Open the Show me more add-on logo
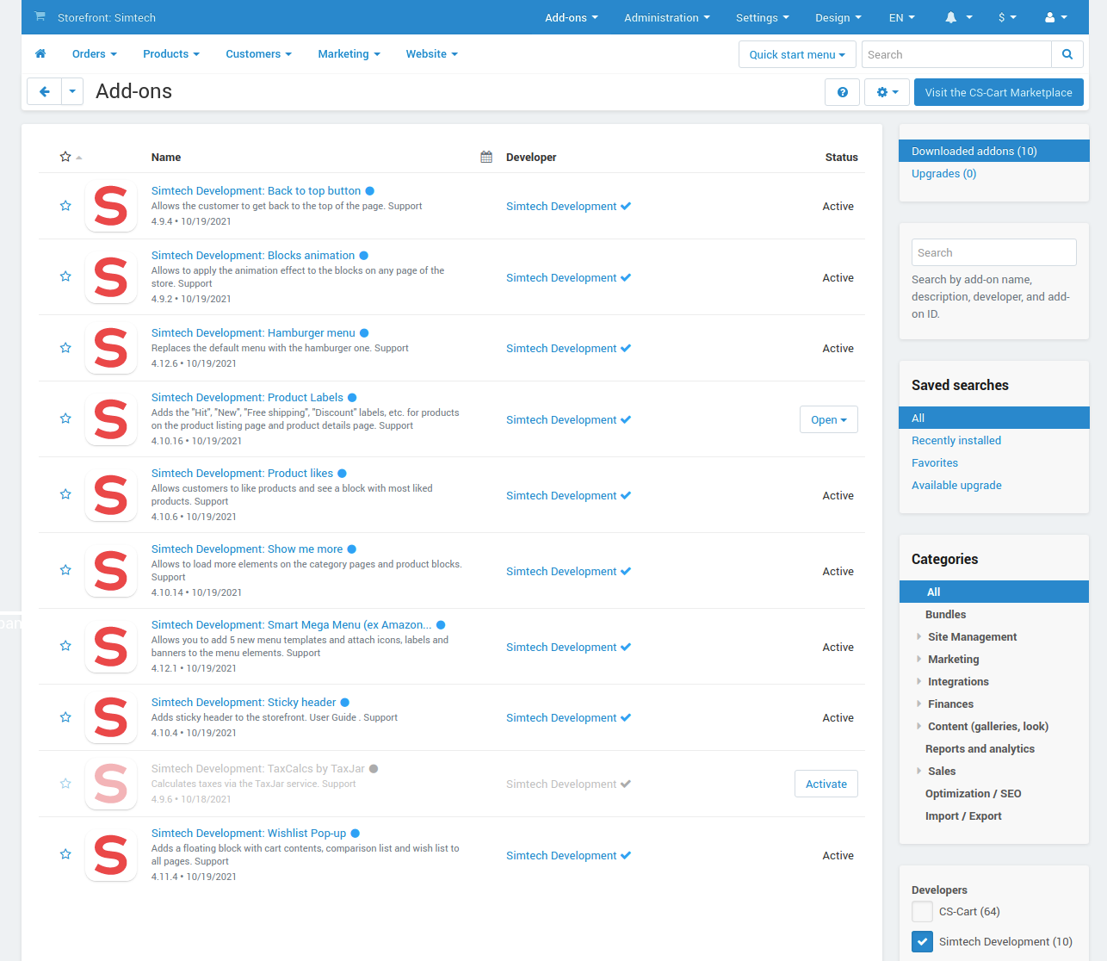Image resolution: width=1107 pixels, height=961 pixels. (111, 571)
